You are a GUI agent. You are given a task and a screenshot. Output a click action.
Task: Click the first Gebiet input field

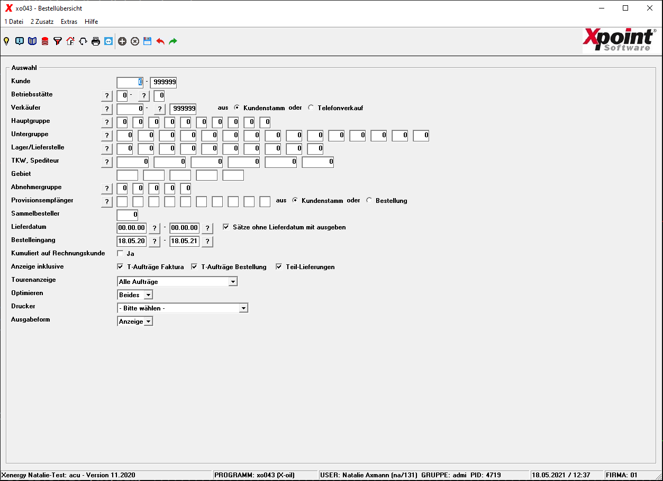click(x=128, y=175)
